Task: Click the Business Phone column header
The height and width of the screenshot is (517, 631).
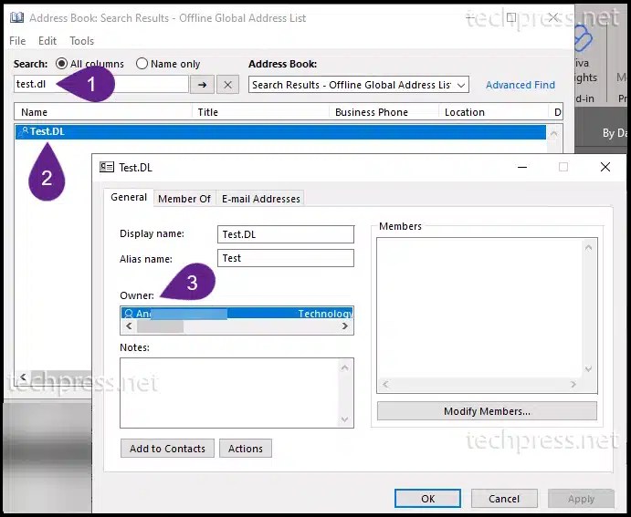Action: click(x=384, y=112)
